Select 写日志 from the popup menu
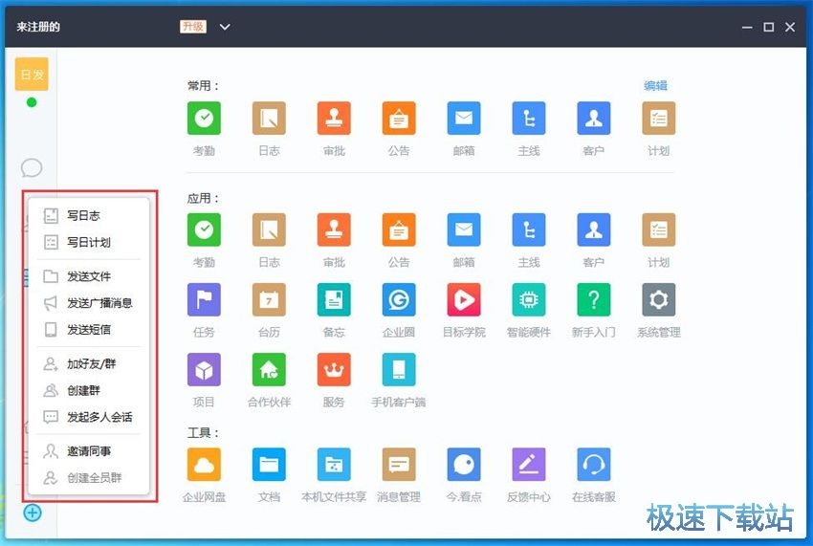The width and height of the screenshot is (813, 546). tap(89, 216)
